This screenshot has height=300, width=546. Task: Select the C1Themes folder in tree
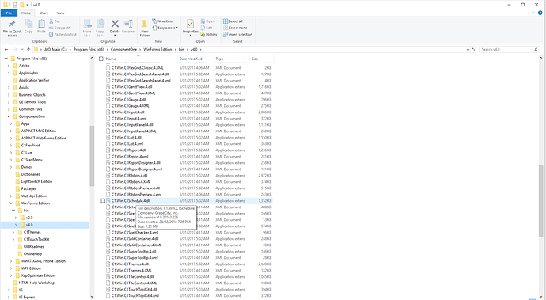pyautogui.click(x=32, y=232)
